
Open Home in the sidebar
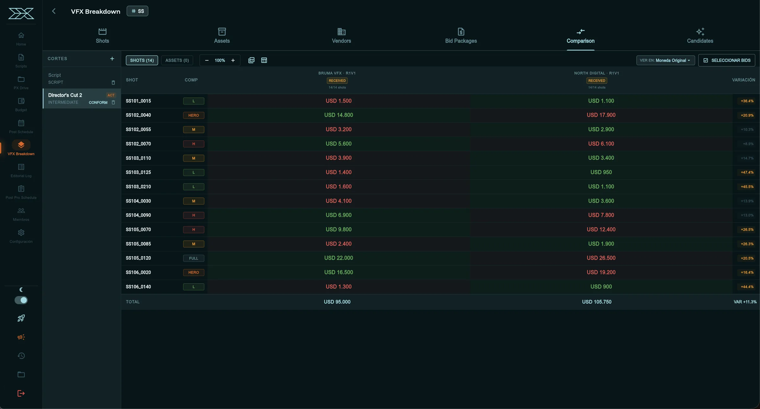pos(21,39)
